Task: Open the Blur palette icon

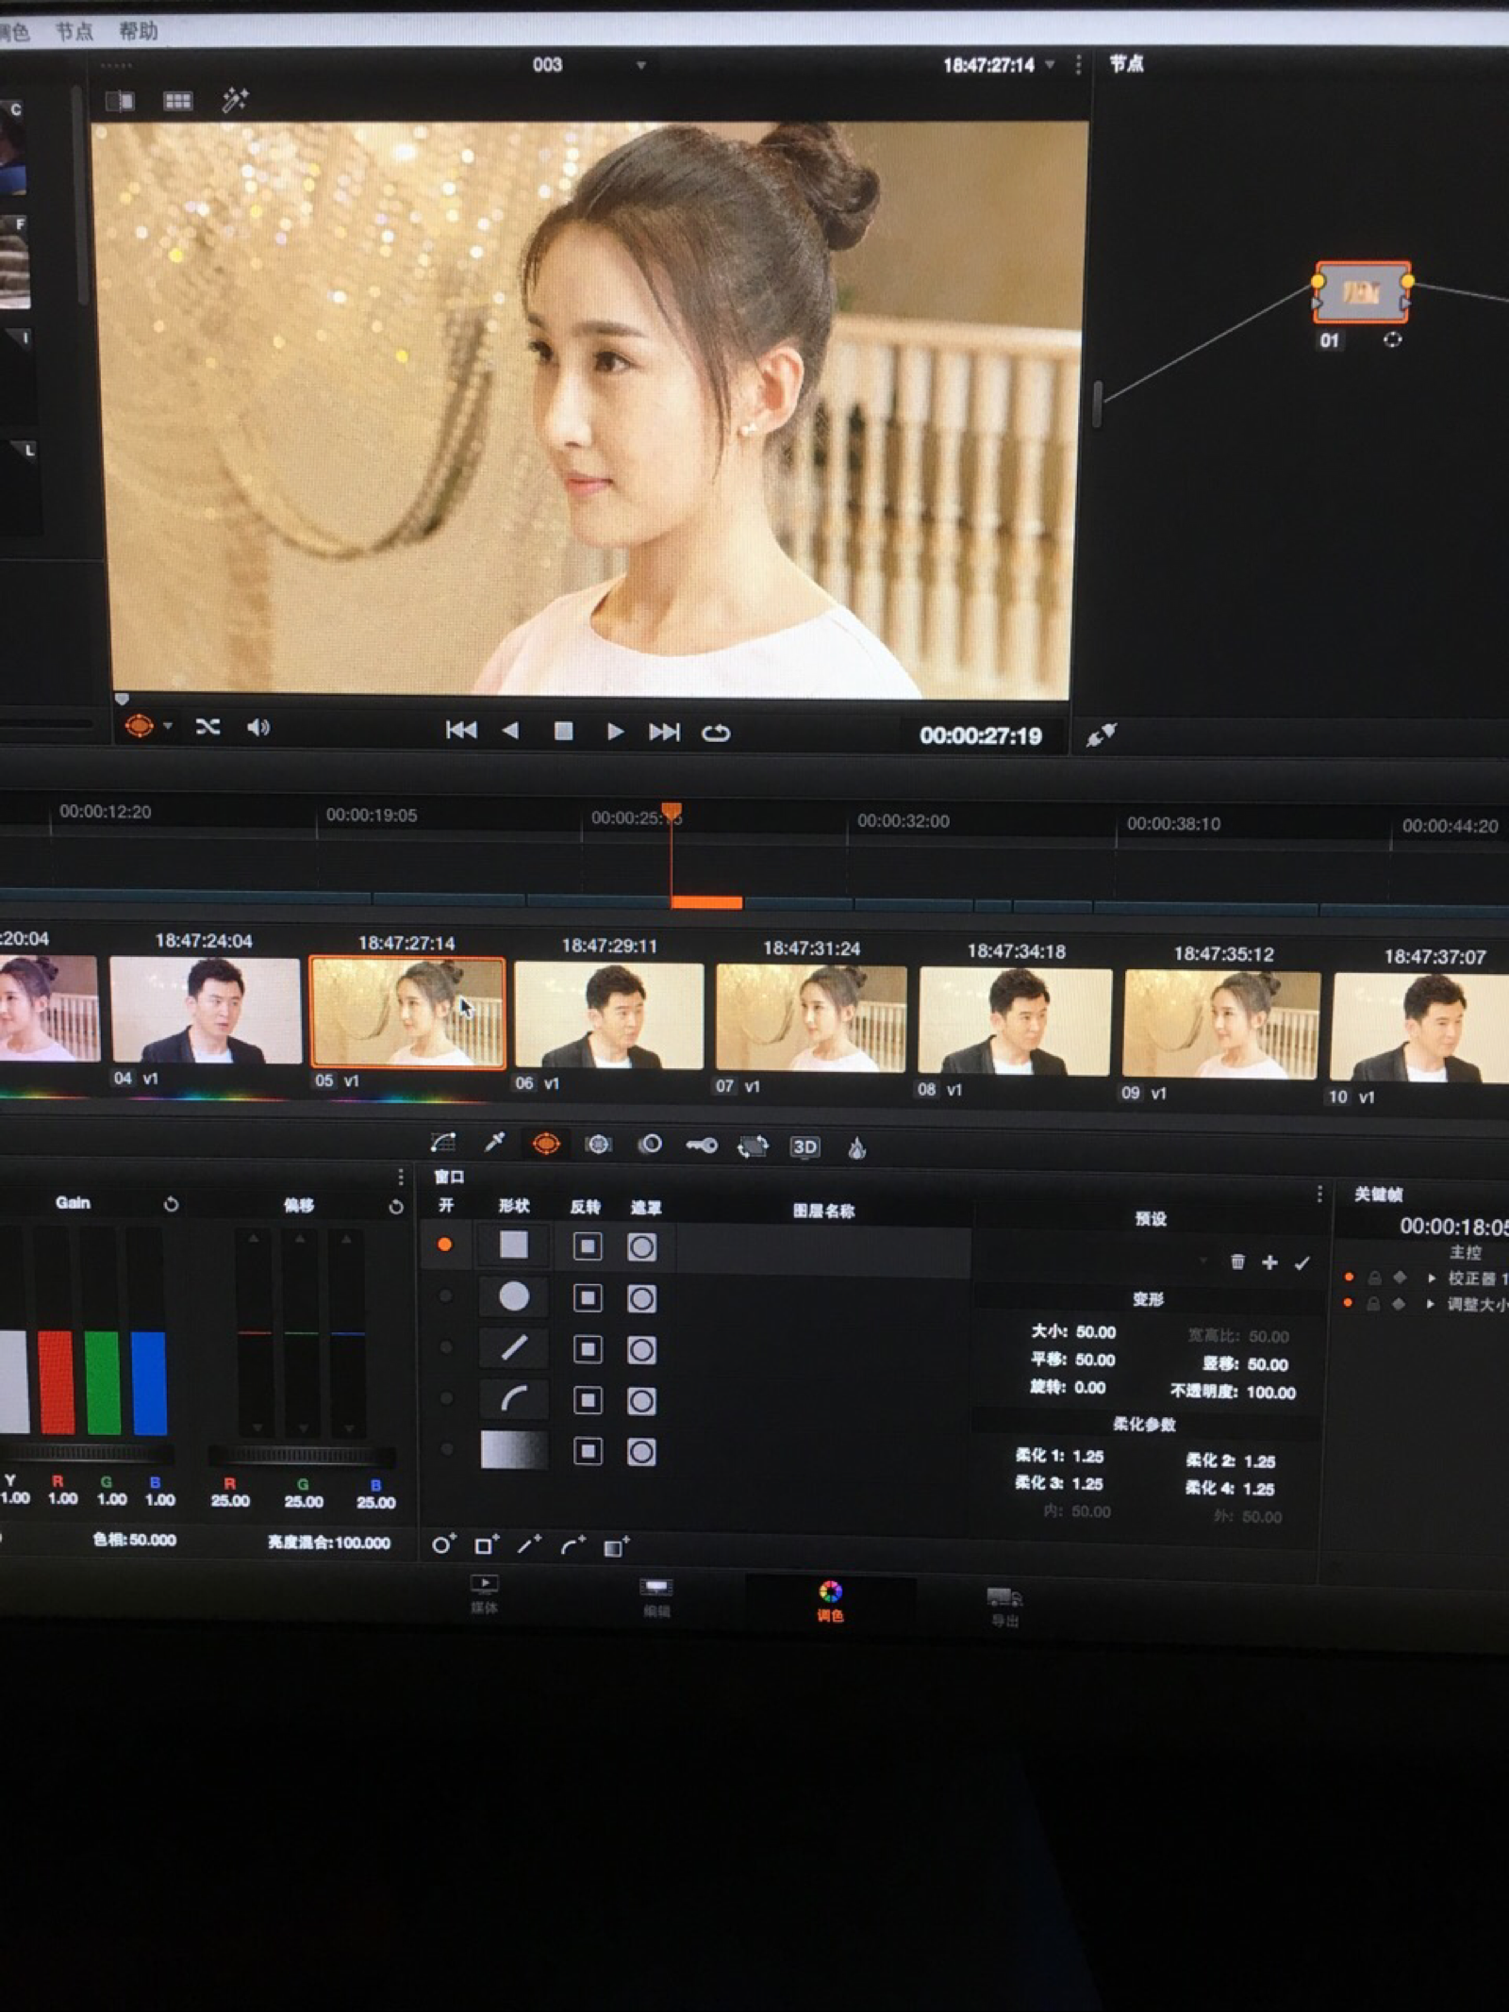Action: point(650,1145)
